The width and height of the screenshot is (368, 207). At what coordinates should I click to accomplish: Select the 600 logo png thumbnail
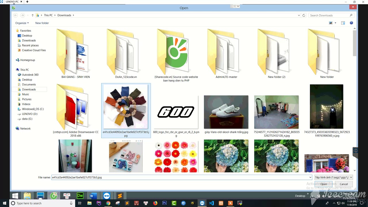[176, 112]
